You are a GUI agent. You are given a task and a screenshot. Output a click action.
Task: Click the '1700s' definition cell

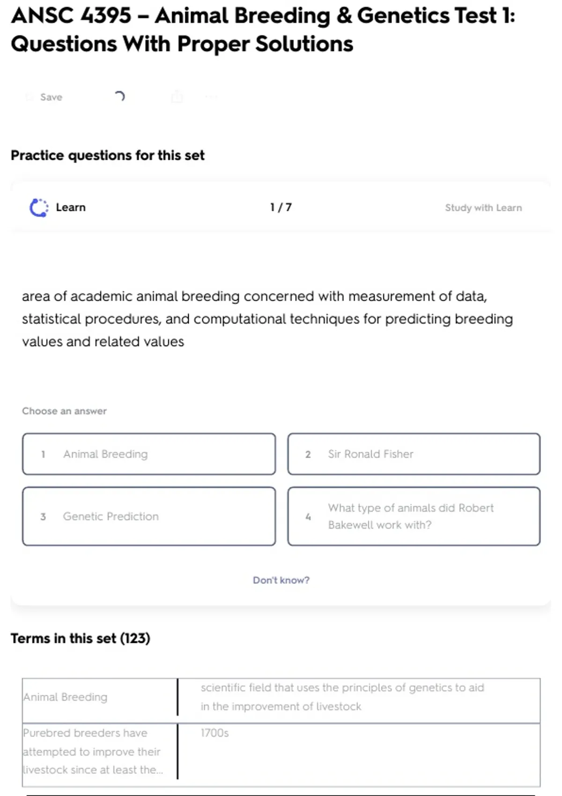pyautogui.click(x=215, y=733)
